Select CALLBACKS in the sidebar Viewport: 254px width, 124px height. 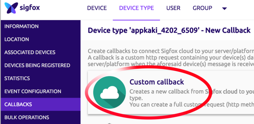[x=40, y=104]
